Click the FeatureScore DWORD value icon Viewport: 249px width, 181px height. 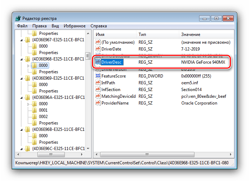pyautogui.click(x=98, y=76)
